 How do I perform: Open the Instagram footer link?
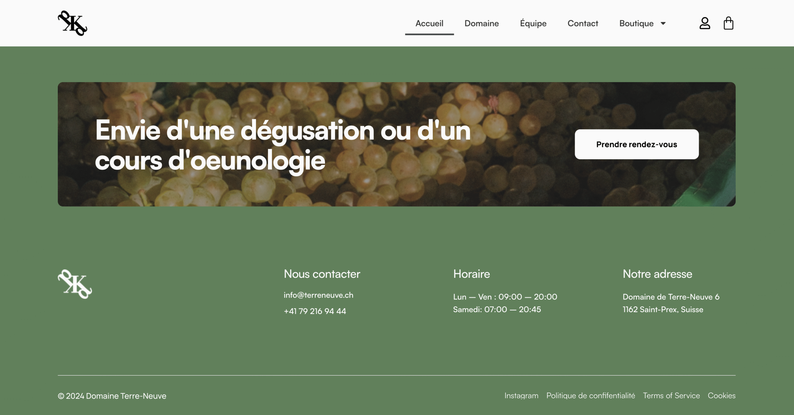pyautogui.click(x=521, y=396)
